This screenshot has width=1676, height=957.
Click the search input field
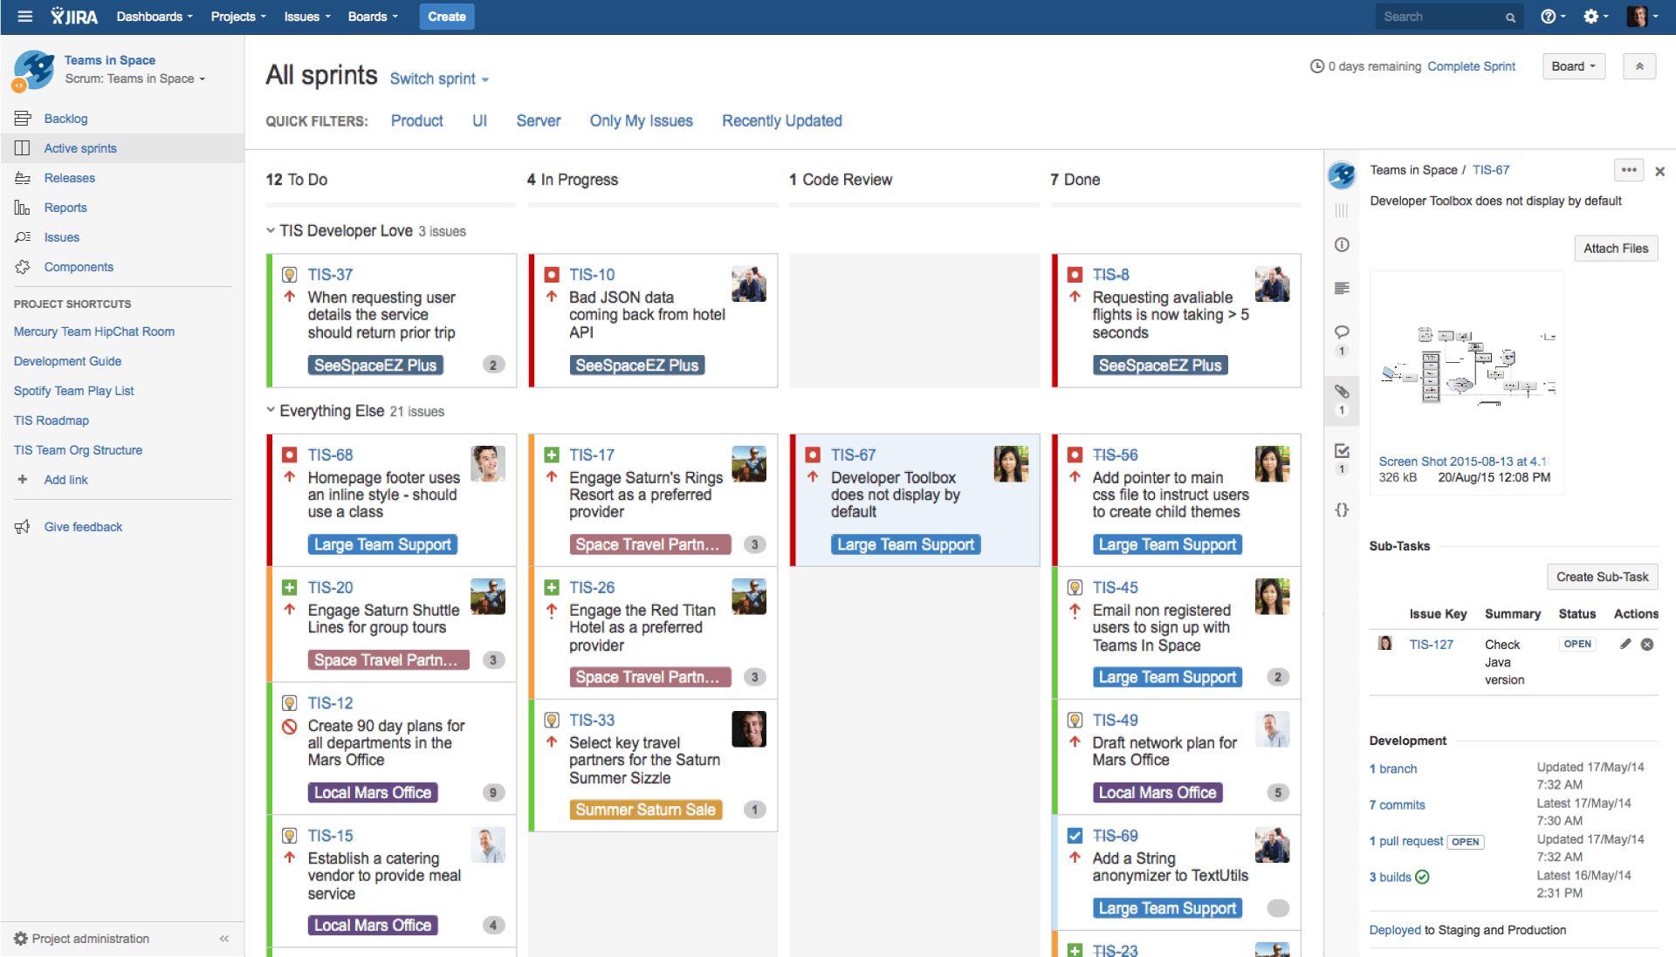click(1446, 16)
